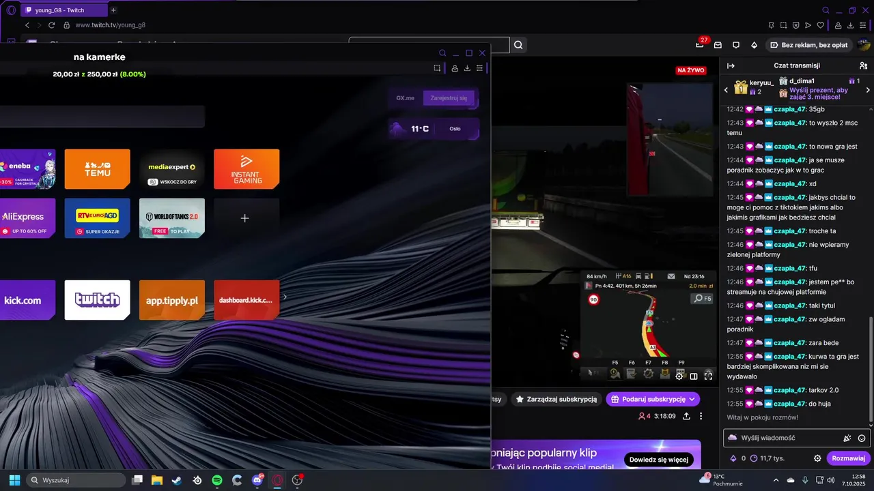874x491 pixels.
Task: Open the Instant Gaming speed dial tile
Action: tap(246, 169)
